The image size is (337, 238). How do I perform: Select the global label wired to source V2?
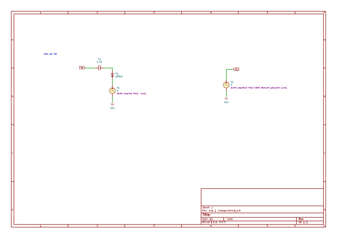[236, 69]
